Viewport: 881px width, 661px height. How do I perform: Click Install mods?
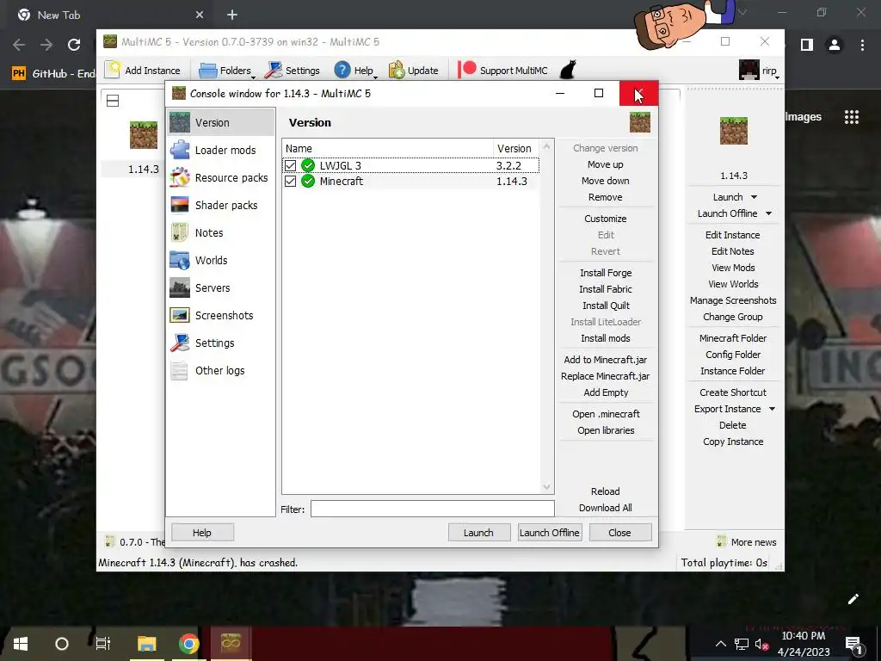click(606, 338)
